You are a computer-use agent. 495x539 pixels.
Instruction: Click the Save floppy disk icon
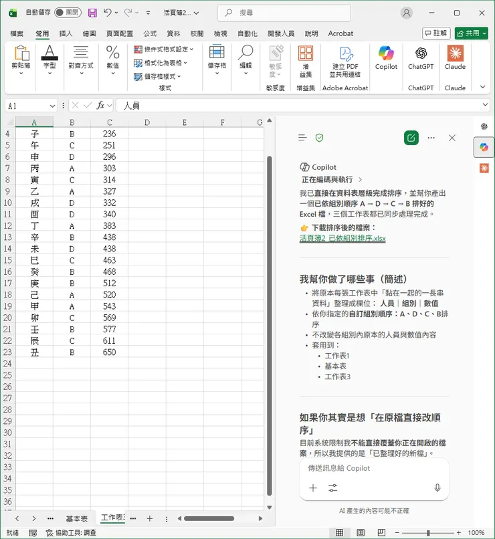tap(92, 13)
